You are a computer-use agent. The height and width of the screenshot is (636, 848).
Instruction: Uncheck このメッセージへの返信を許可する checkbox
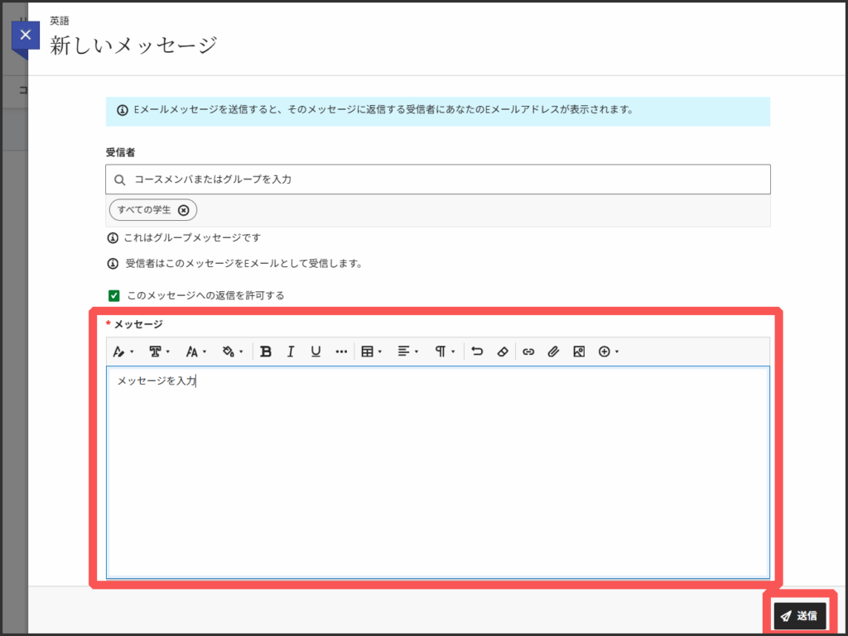click(114, 295)
